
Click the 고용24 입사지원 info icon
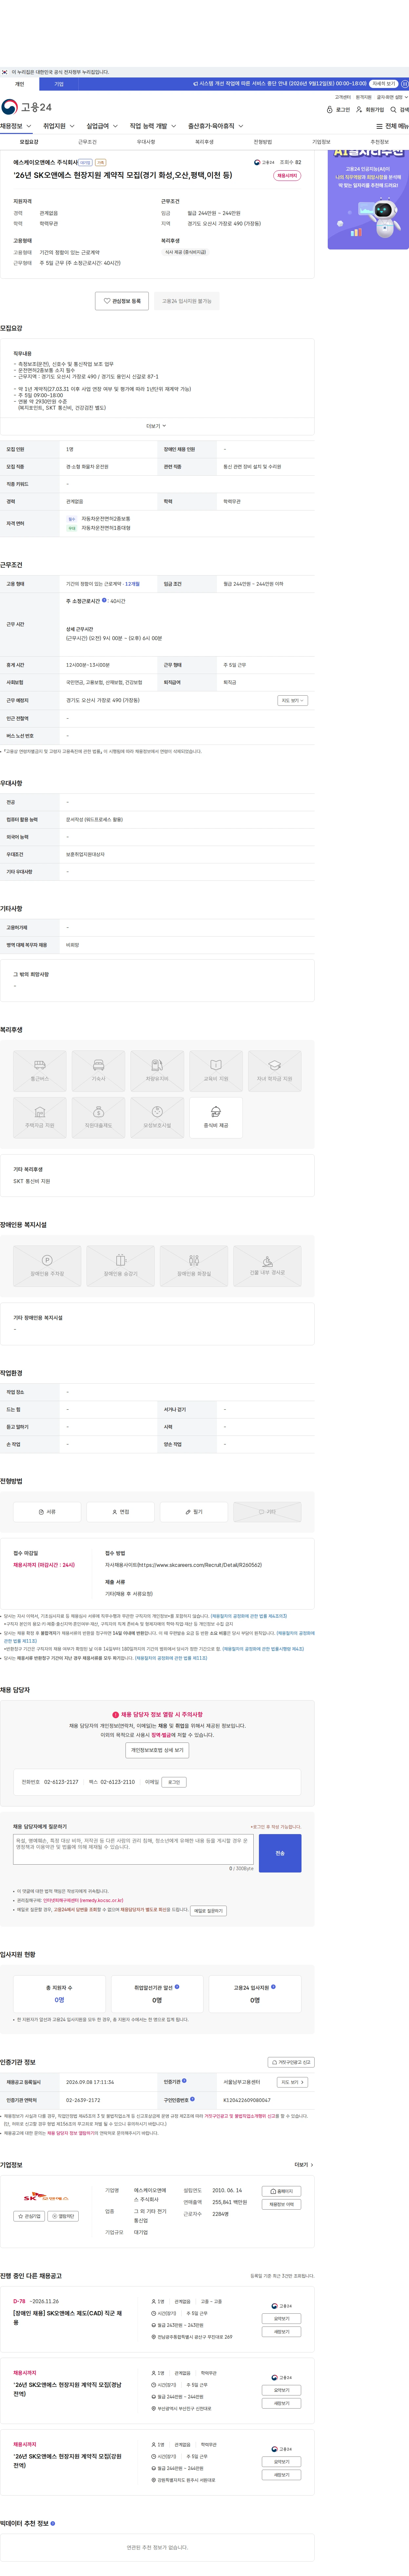click(273, 1987)
